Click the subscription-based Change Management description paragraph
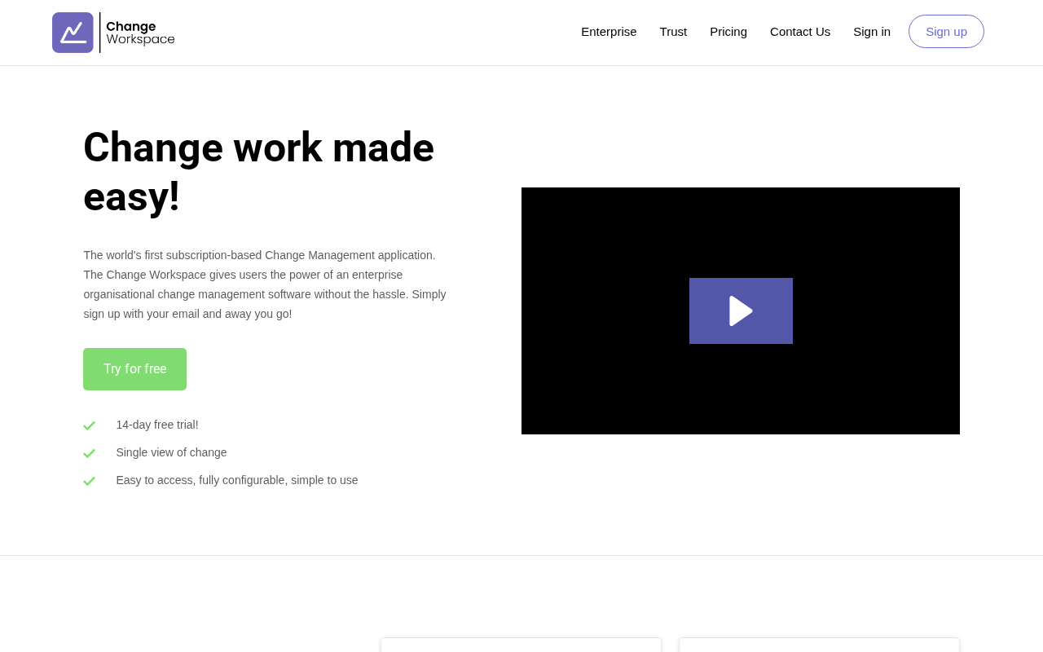 pos(265,284)
